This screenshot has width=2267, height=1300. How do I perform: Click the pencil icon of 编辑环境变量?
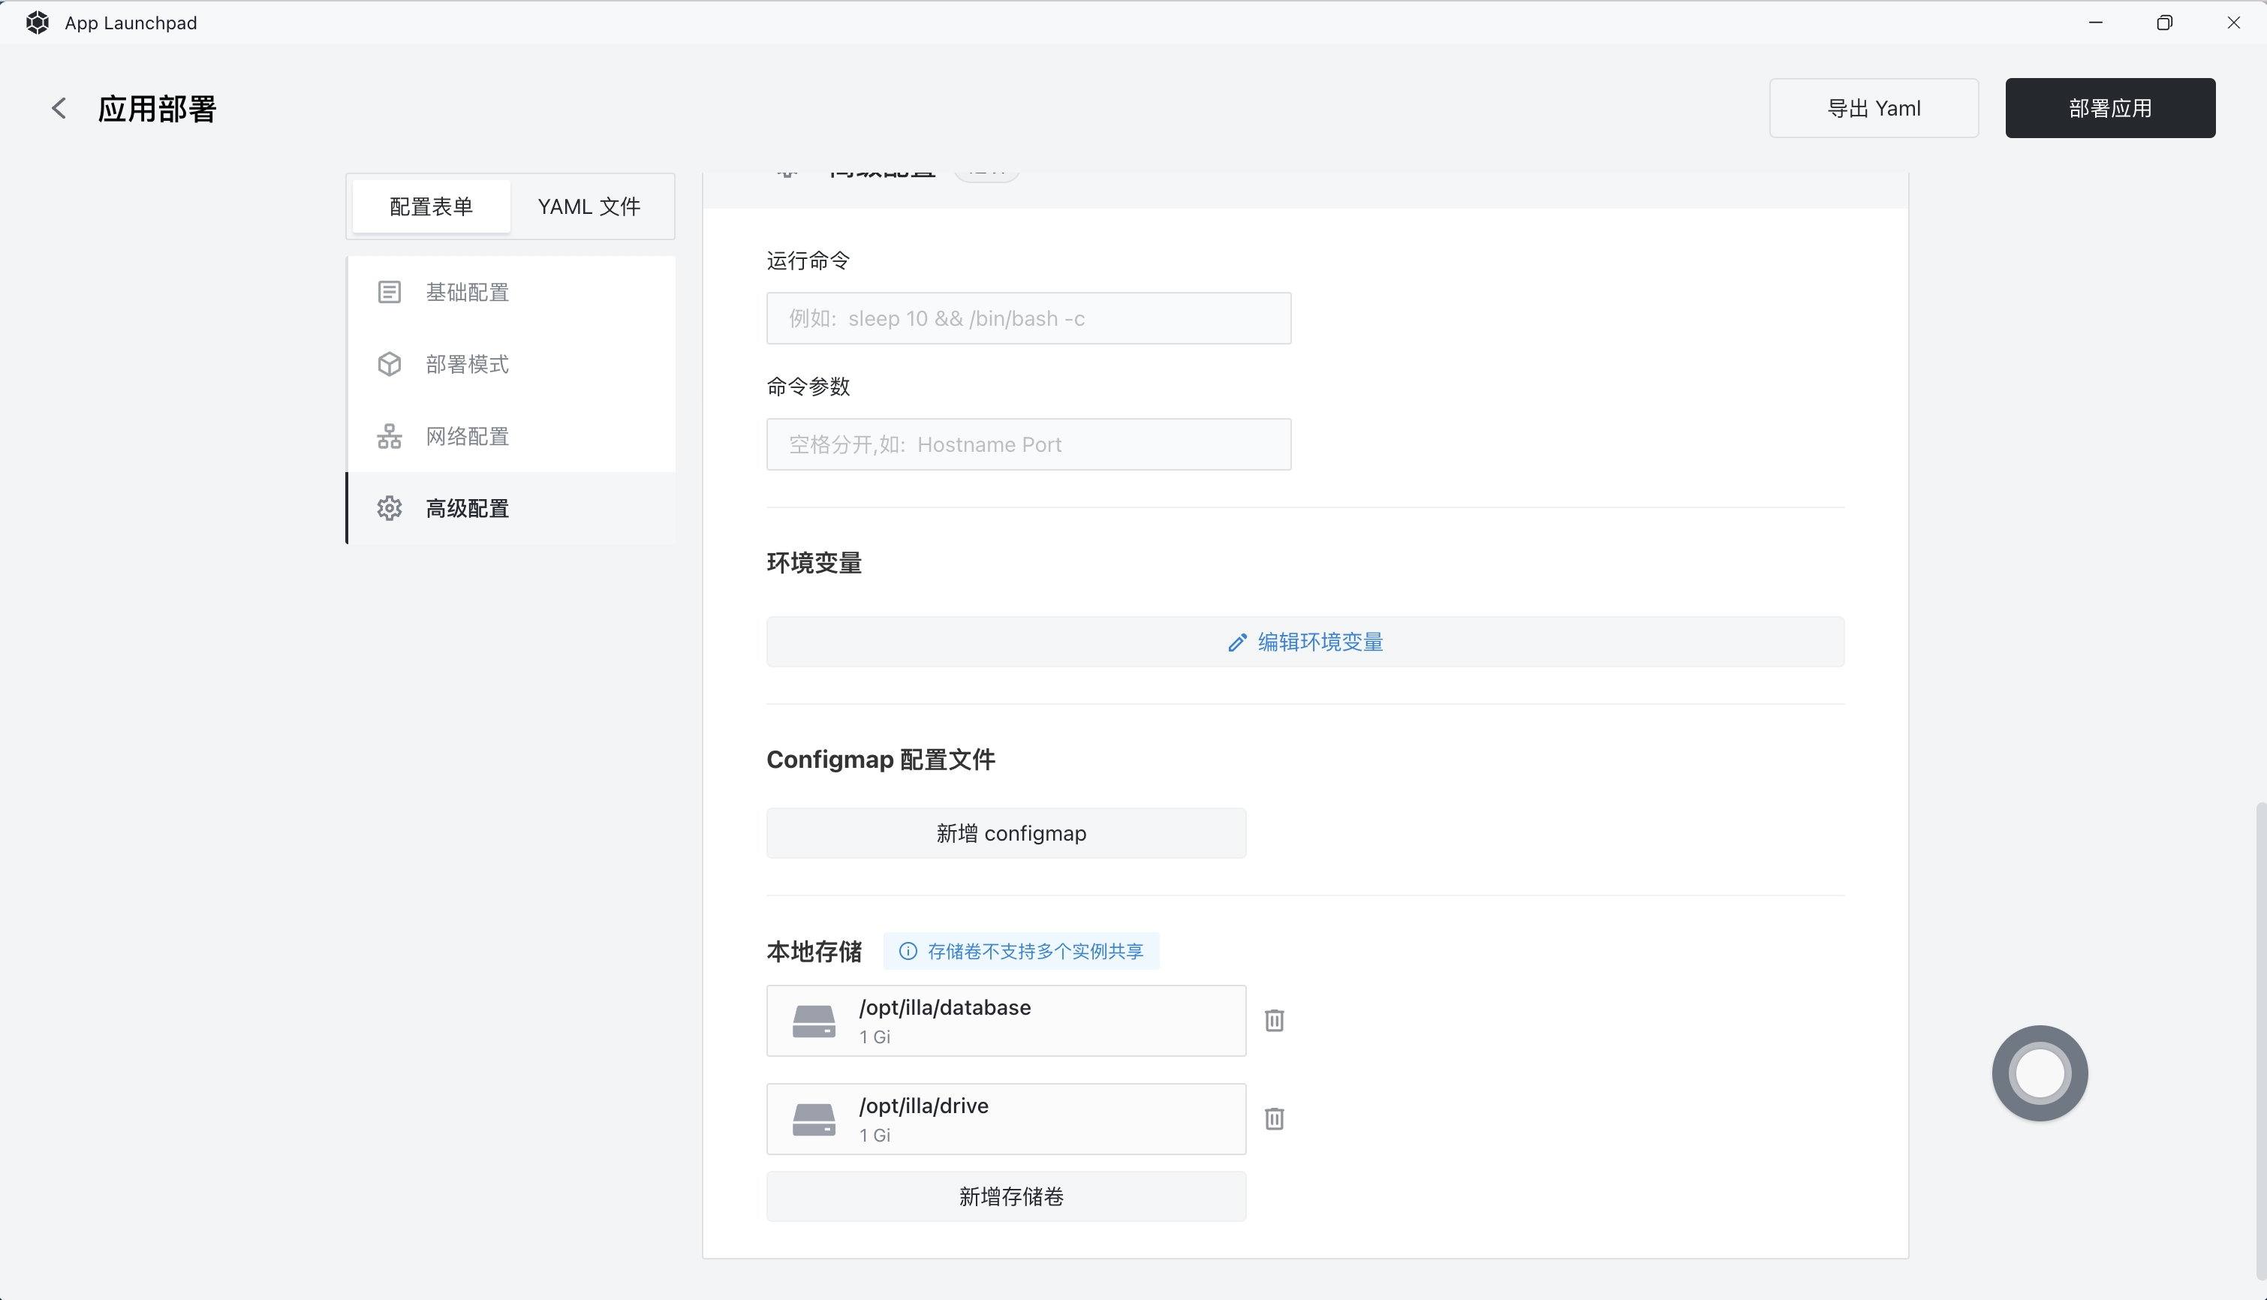tap(1236, 642)
